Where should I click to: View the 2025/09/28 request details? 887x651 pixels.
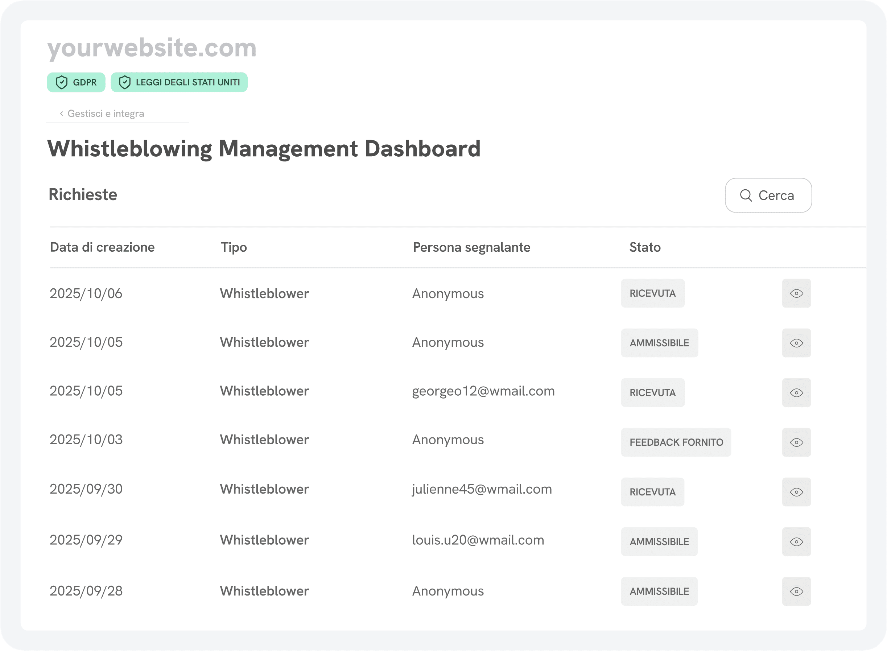pos(796,591)
